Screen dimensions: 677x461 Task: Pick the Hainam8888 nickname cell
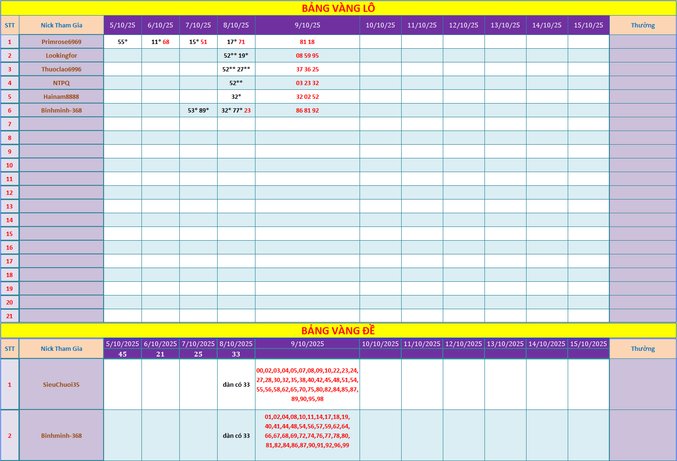[62, 96]
